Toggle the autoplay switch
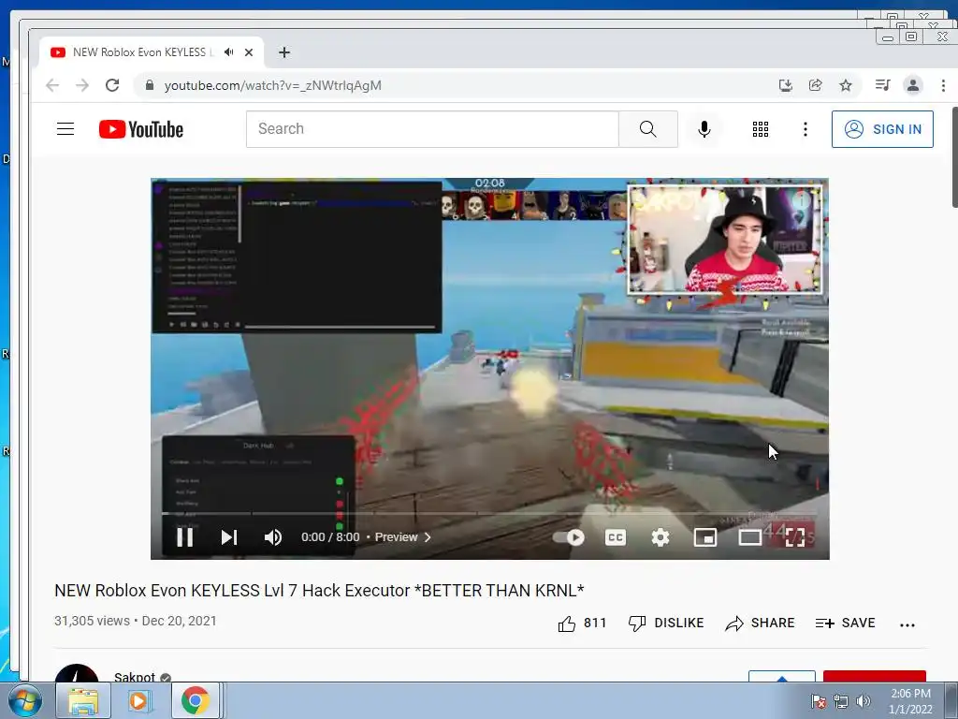This screenshot has width=958, height=719. click(569, 537)
